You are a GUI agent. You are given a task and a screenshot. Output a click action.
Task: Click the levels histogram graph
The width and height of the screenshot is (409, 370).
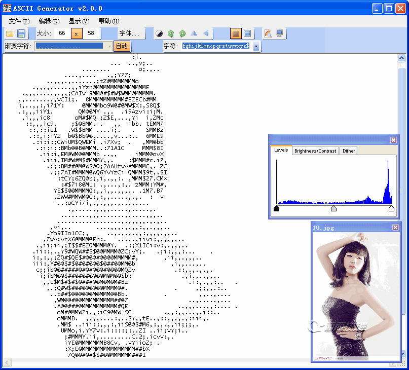pyautogui.click(x=334, y=181)
